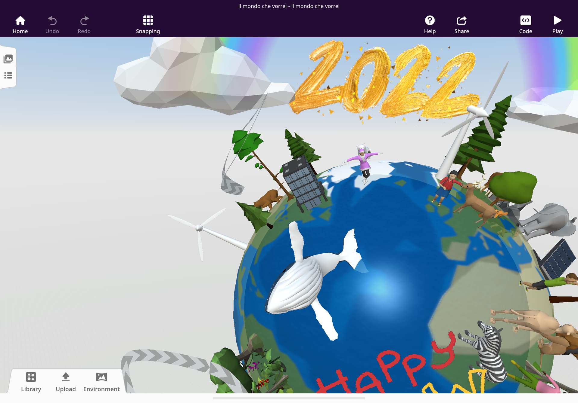Go to the Home screen

click(x=20, y=25)
